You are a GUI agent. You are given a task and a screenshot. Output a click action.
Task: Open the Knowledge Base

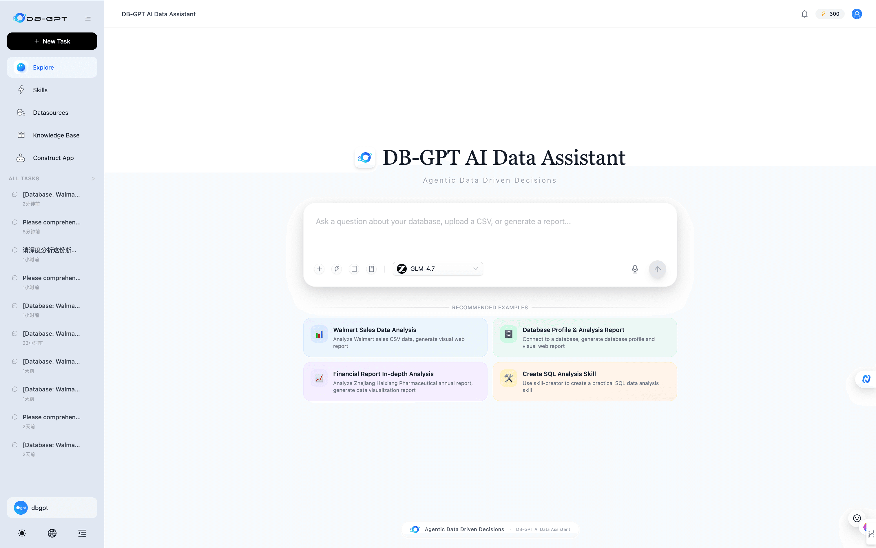(x=56, y=135)
